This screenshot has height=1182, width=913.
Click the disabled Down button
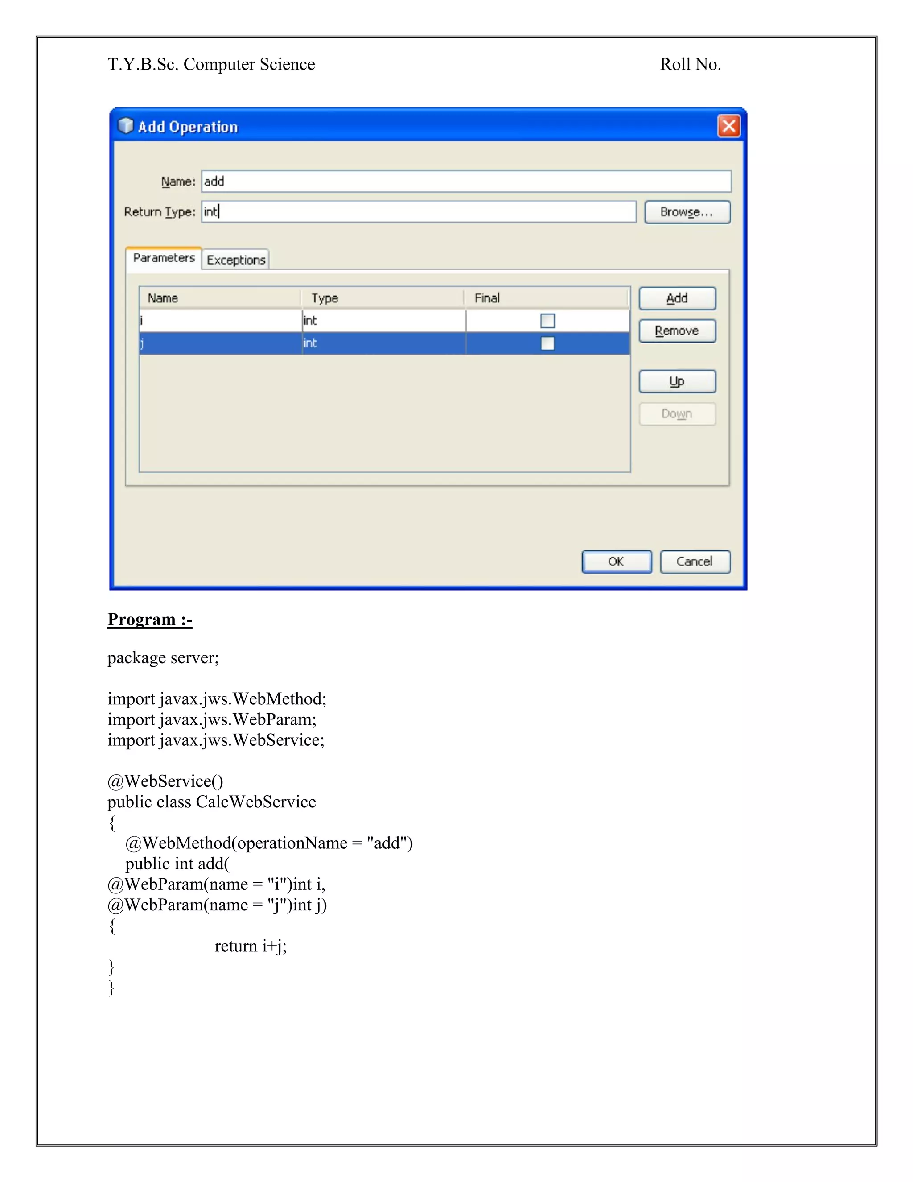click(677, 414)
